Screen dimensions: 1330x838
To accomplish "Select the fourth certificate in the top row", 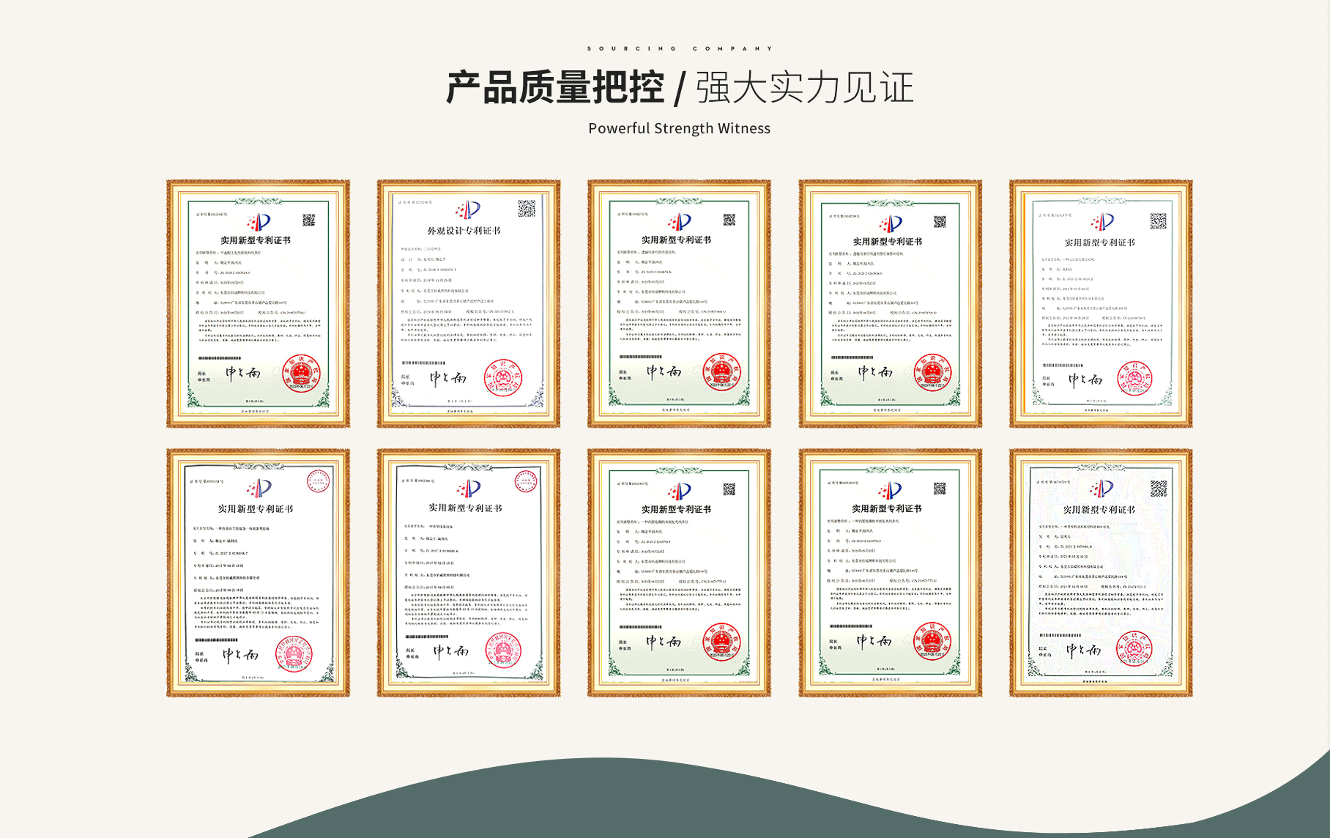I will tap(890, 303).
